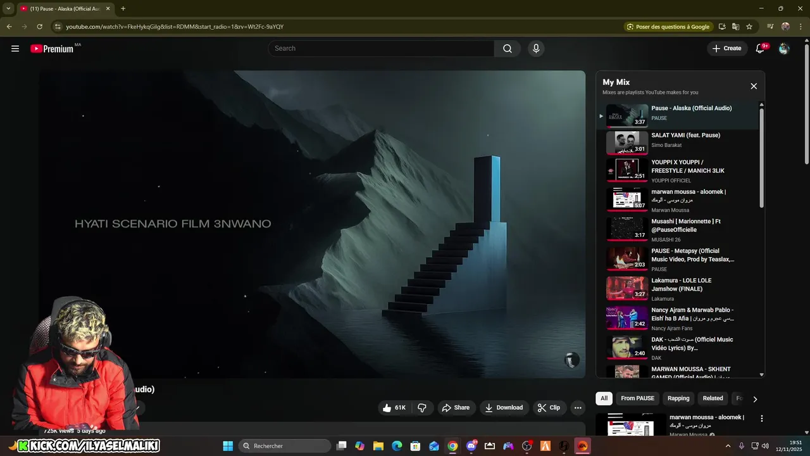The image size is (810, 456).
Task: Open Discord from taskbar
Action: (x=471, y=446)
